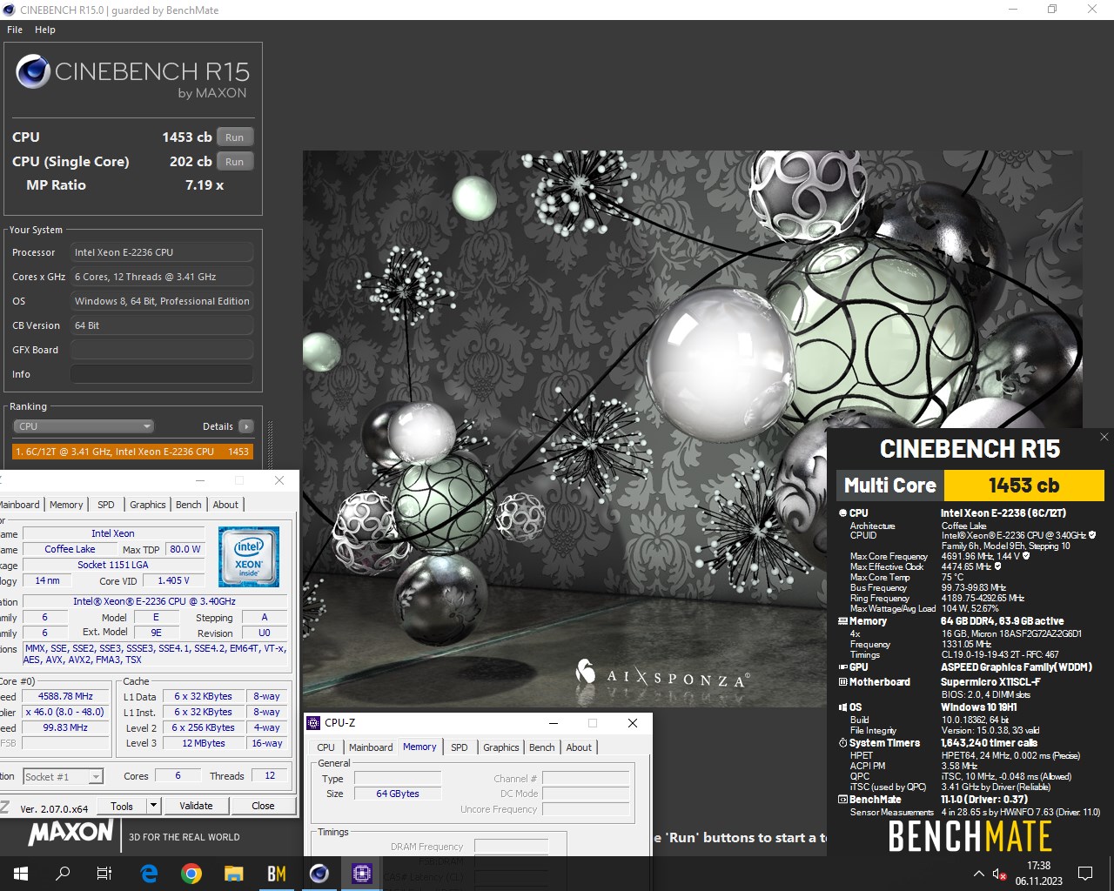Launch Microsoft Edge from taskbar
This screenshot has height=891, width=1114.
(149, 874)
